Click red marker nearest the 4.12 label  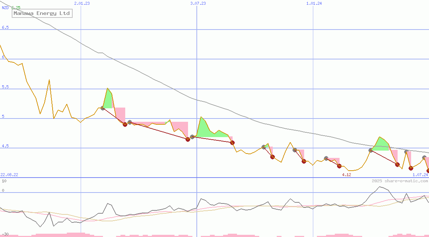pyautogui.click(x=339, y=166)
